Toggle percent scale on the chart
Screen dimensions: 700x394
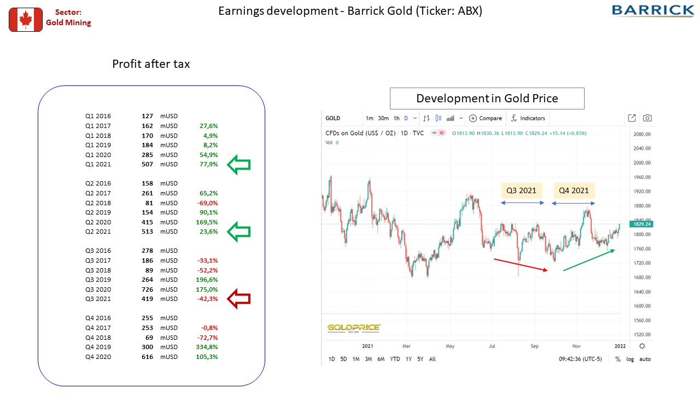[618, 359]
